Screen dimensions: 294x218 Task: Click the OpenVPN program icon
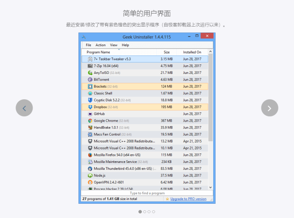point(90,182)
